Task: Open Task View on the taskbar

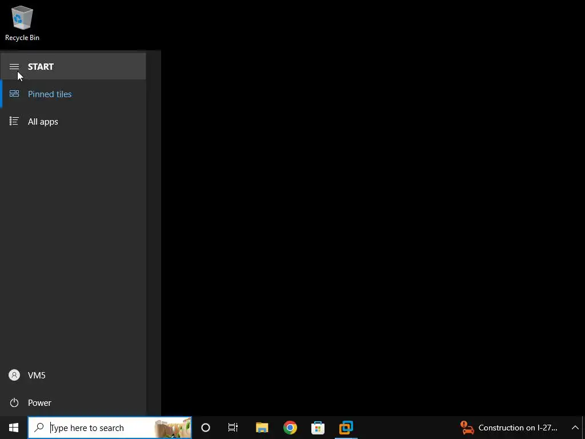Action: [x=233, y=428]
